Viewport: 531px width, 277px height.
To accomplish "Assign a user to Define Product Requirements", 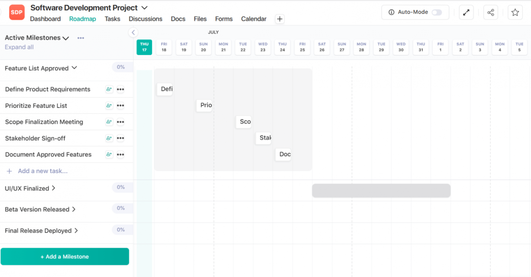I will click(x=109, y=89).
